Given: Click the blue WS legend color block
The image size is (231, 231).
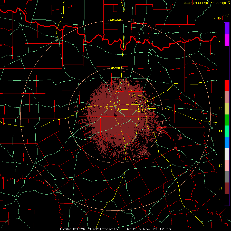Looking at the screenshot, I should [227, 143].
